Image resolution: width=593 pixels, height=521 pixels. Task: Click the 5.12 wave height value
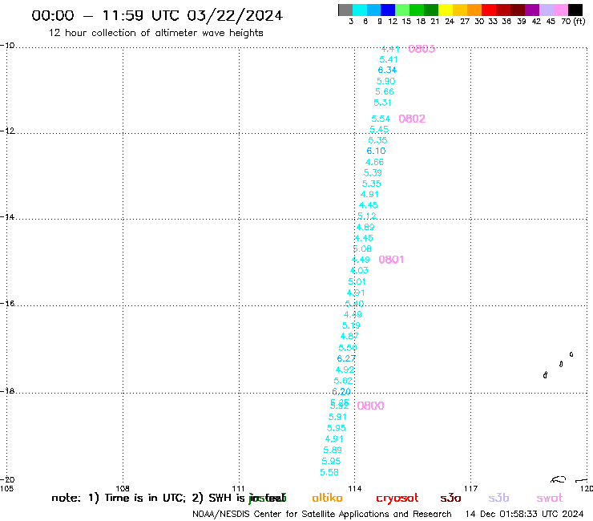(367, 216)
